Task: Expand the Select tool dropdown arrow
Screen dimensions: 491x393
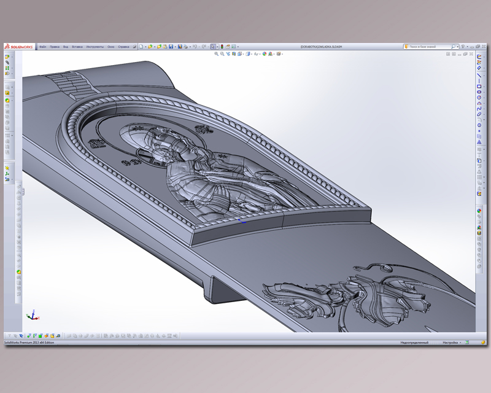Action: (x=217, y=47)
